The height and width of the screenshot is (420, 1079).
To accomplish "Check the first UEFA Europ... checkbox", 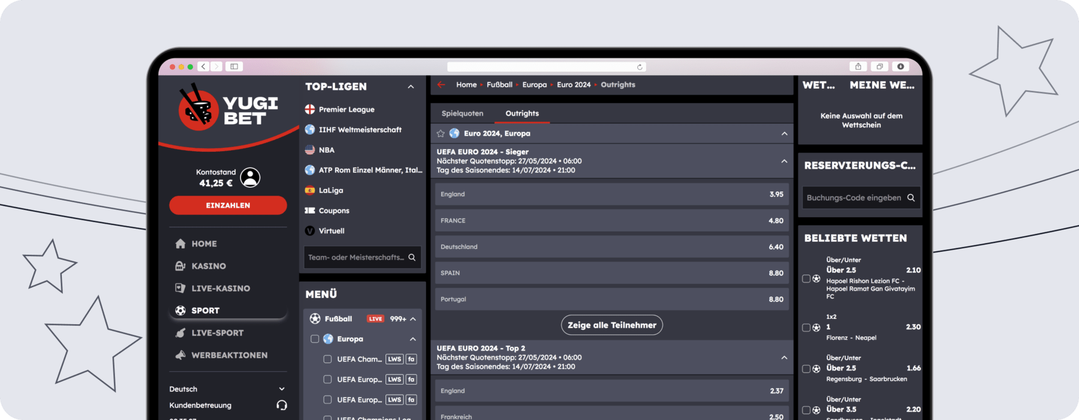I will [327, 379].
